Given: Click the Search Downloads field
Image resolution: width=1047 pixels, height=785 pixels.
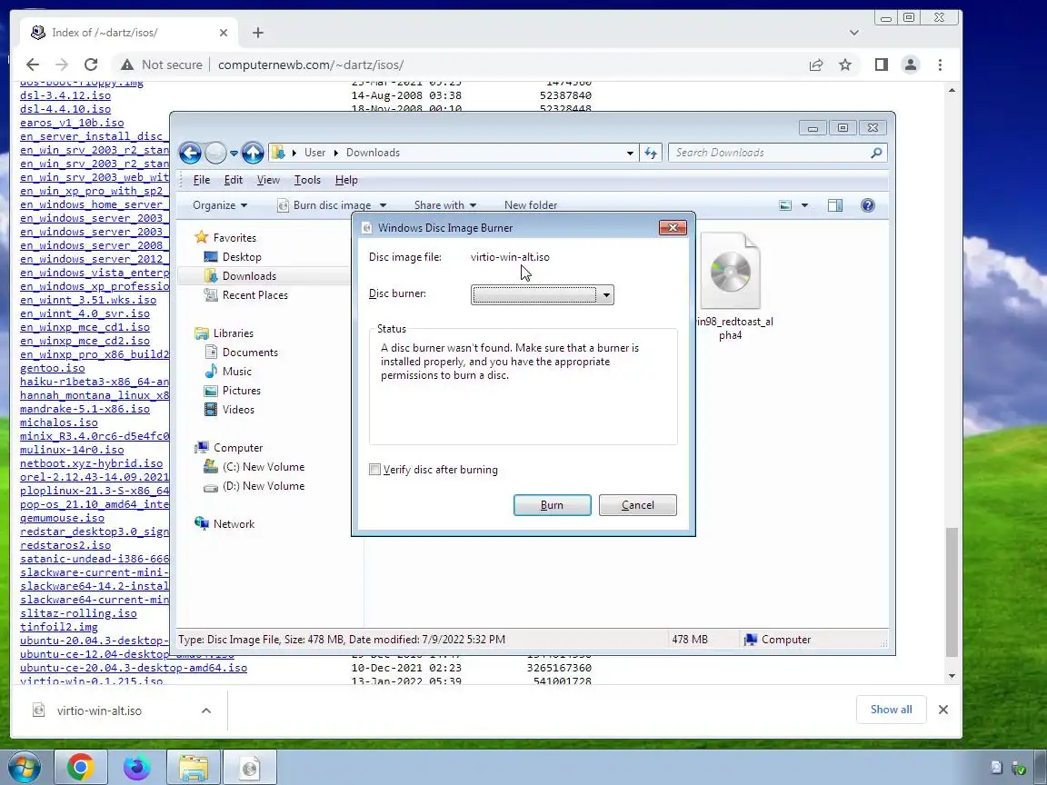Looking at the screenshot, I should pyautogui.click(x=777, y=153).
